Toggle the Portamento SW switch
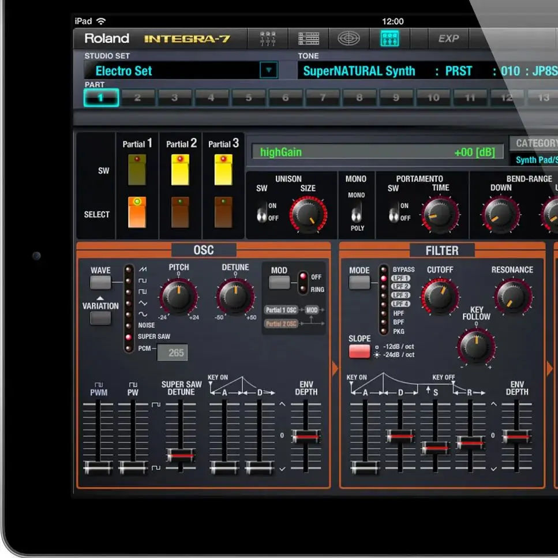The height and width of the screenshot is (558, 558). (x=394, y=212)
